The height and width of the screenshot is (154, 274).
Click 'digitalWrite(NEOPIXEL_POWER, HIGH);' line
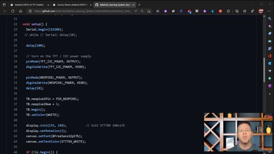click(x=57, y=83)
